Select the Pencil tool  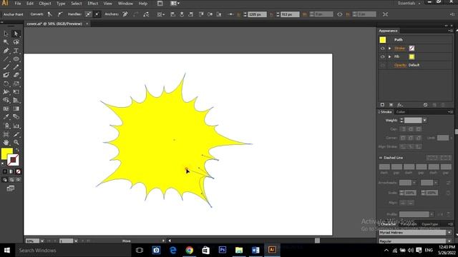[x=16, y=67]
